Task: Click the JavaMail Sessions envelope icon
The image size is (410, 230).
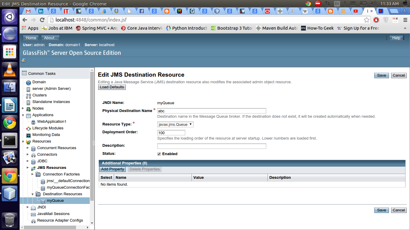Action: (x=33, y=214)
